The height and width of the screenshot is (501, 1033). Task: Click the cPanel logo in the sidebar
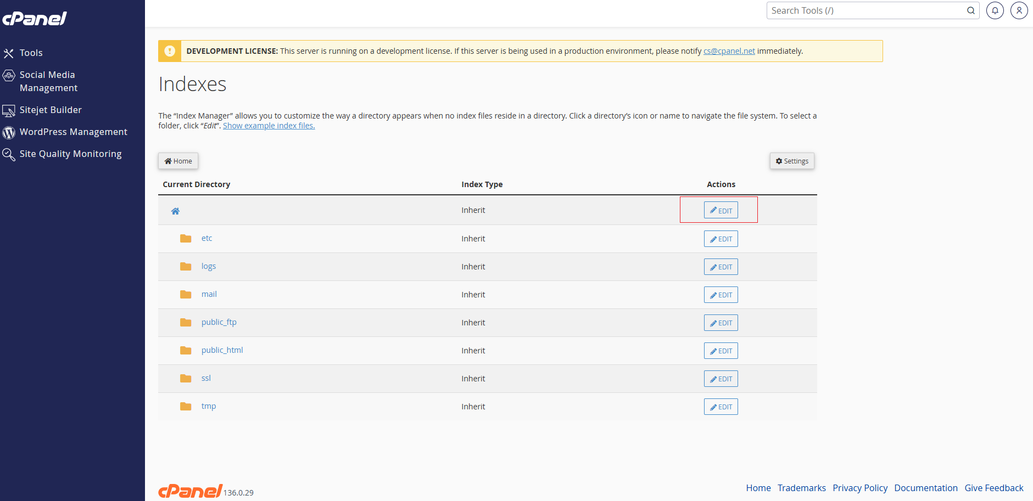pos(35,19)
